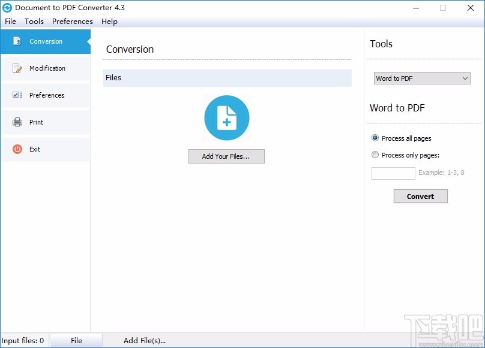The height and width of the screenshot is (348, 485).
Task: Click inside the page range input field
Action: pyautogui.click(x=393, y=173)
